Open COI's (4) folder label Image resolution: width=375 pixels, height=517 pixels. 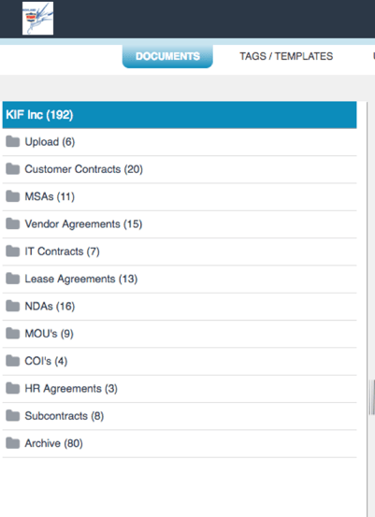click(46, 361)
